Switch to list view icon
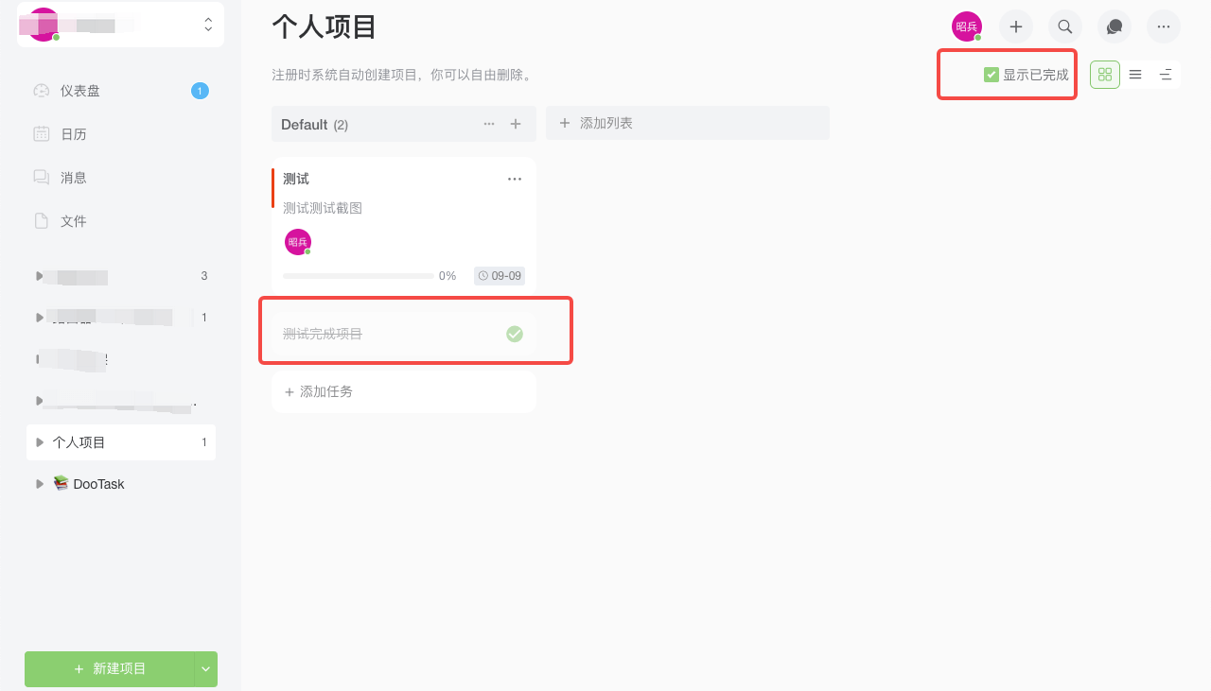1211x691 pixels. pos(1135,75)
